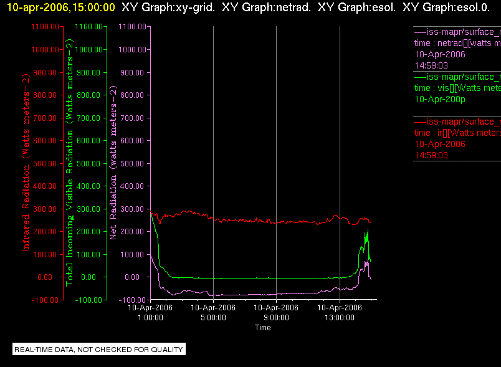
Task: Click the pink netrad legend entry
Action: [x=457, y=49]
